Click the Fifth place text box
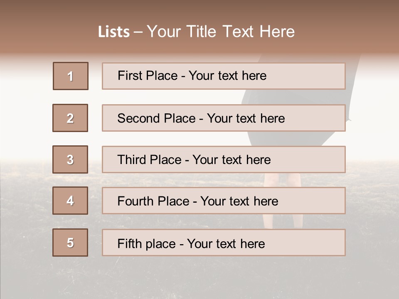The width and height of the screenshot is (399, 299). 224,243
